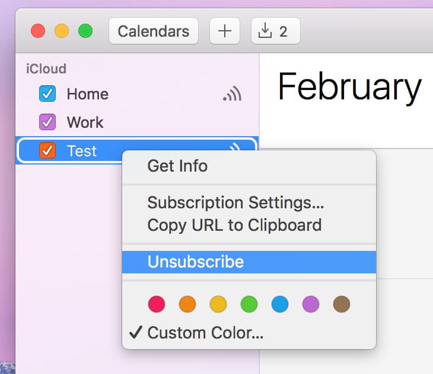Image resolution: width=433 pixels, height=374 pixels.
Task: Pick the green color swatch
Action: click(249, 304)
